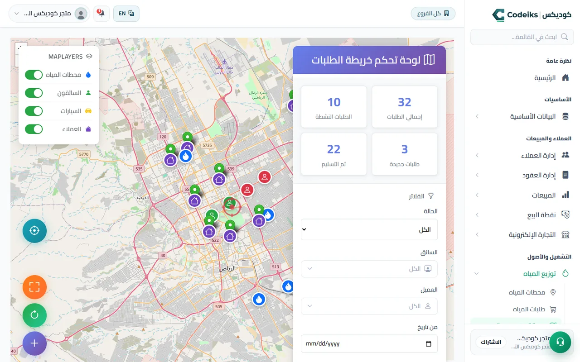The height and width of the screenshot is (362, 580).
Task: Focus the ابحث في القائمة search field
Action: coord(522,37)
